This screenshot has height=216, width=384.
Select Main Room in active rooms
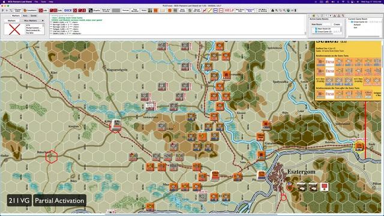324,29
